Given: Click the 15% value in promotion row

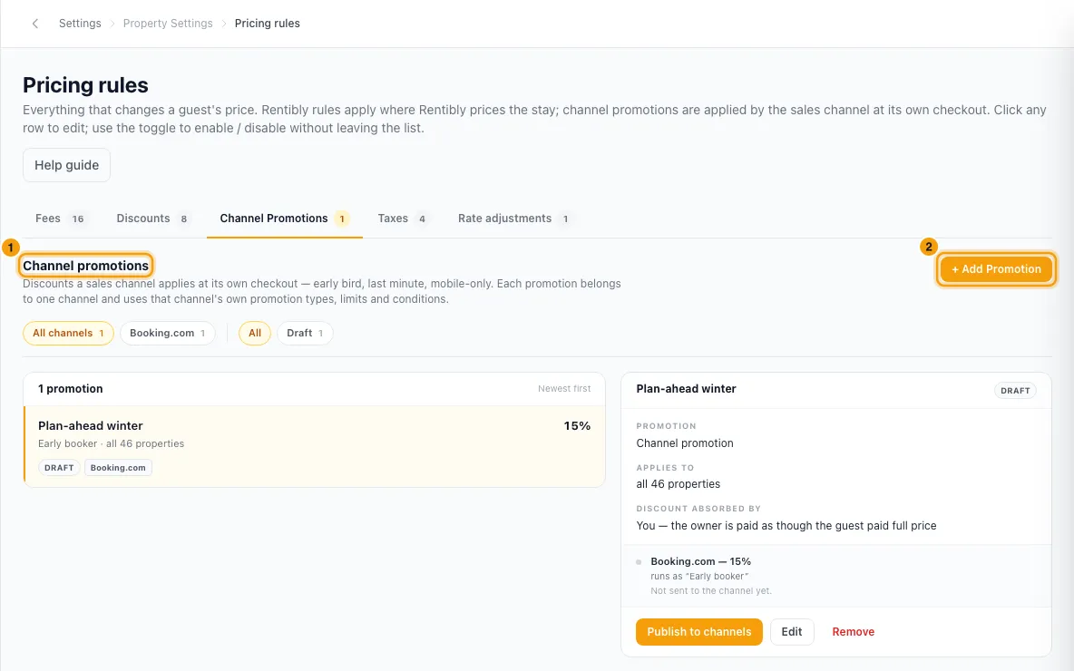Looking at the screenshot, I should (x=577, y=426).
